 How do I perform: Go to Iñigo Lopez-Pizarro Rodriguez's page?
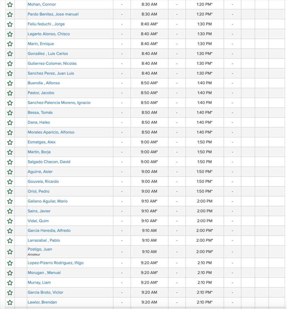click(x=55, y=263)
